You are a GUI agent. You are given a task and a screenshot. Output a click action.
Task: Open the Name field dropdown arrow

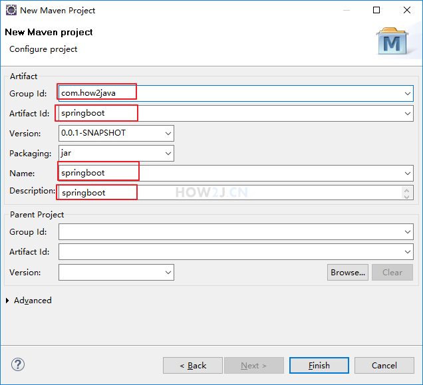407,173
